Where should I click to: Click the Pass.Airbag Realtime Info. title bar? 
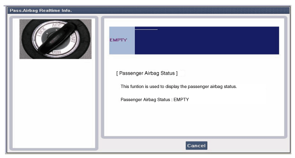coord(148,10)
